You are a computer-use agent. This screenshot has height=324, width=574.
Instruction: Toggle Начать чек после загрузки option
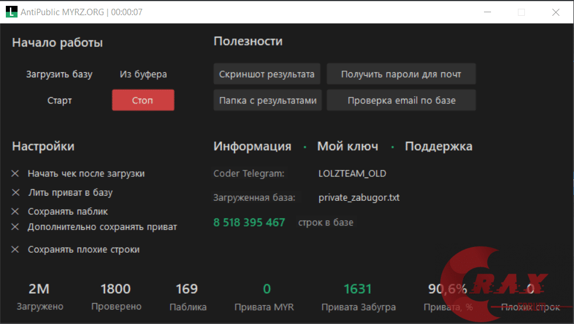[78, 173]
